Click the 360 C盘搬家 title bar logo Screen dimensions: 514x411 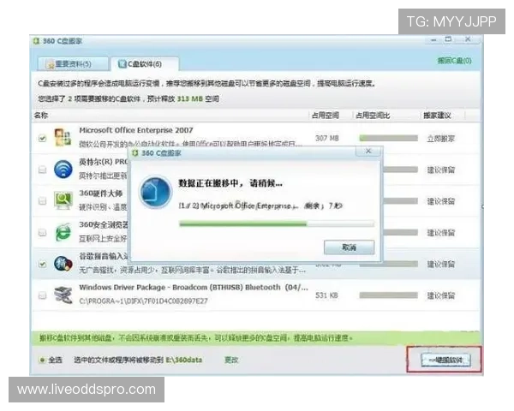point(36,41)
